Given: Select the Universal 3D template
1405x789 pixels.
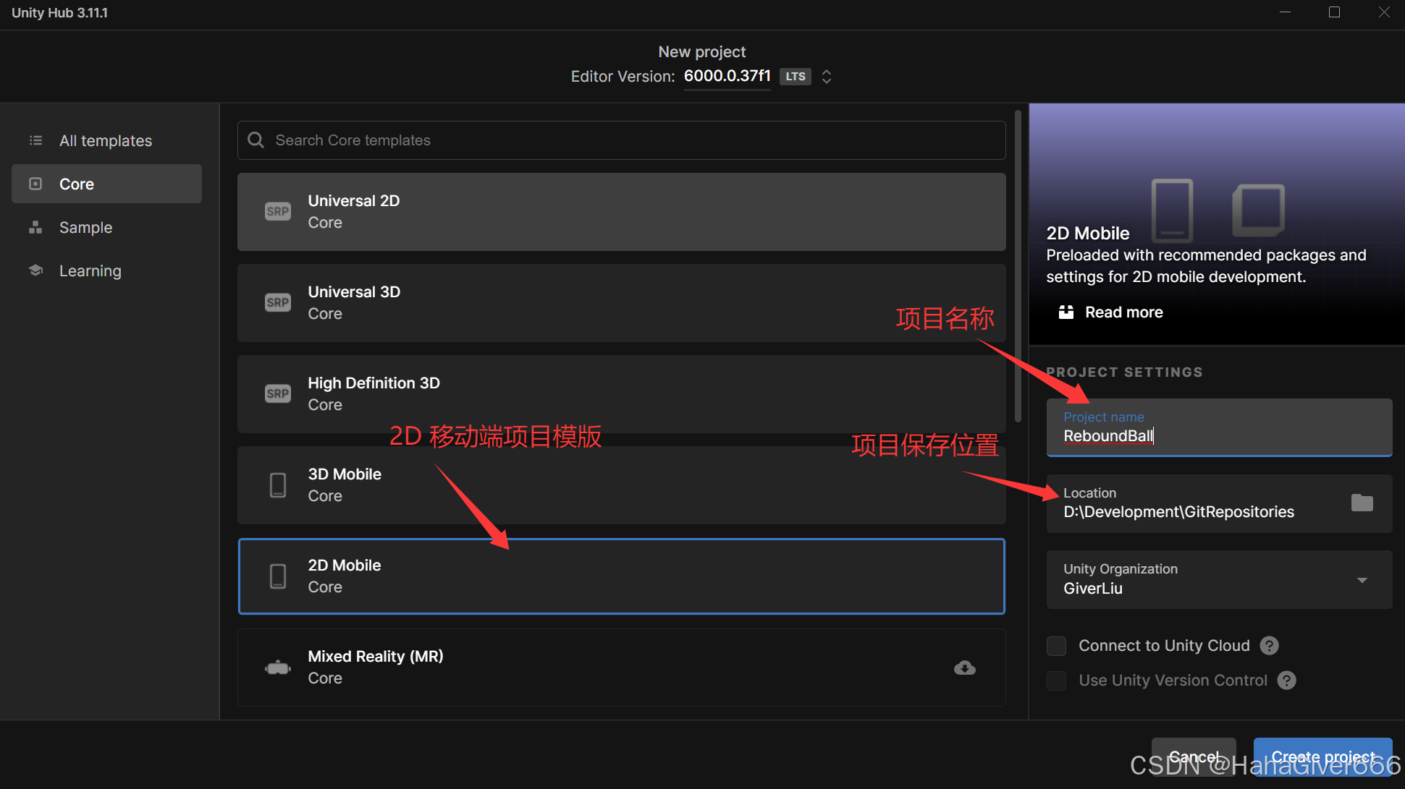Looking at the screenshot, I should (x=621, y=303).
